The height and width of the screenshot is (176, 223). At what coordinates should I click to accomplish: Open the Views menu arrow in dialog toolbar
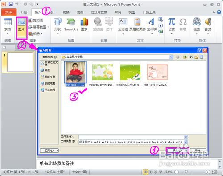click(205, 57)
